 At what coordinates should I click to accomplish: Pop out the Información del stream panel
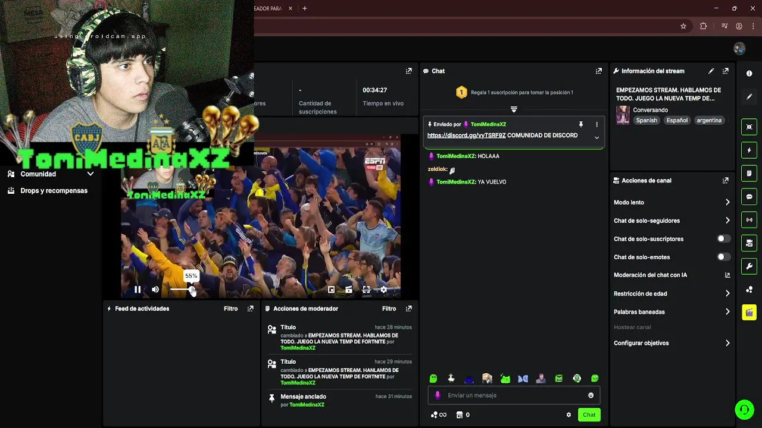tap(725, 71)
